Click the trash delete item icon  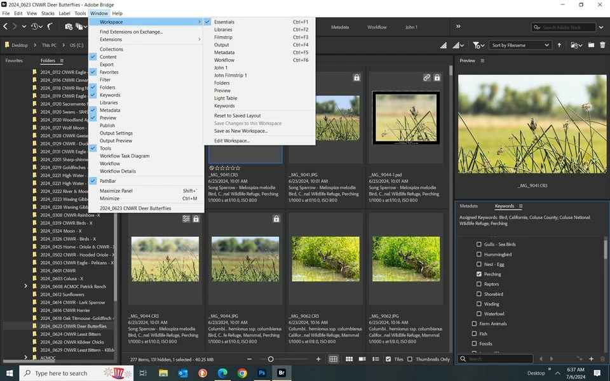[602, 45]
